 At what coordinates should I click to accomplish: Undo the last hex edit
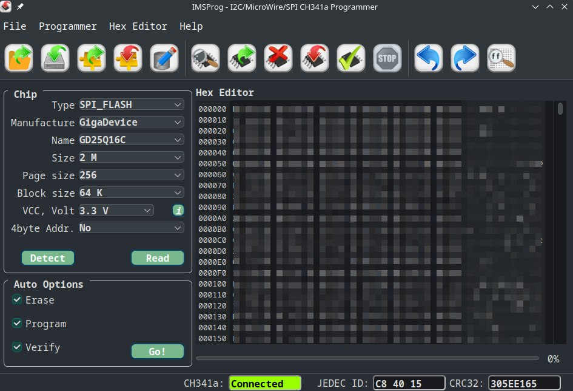point(428,58)
